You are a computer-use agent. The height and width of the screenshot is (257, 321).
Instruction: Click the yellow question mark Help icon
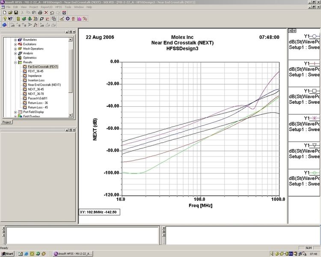tap(5, 19)
